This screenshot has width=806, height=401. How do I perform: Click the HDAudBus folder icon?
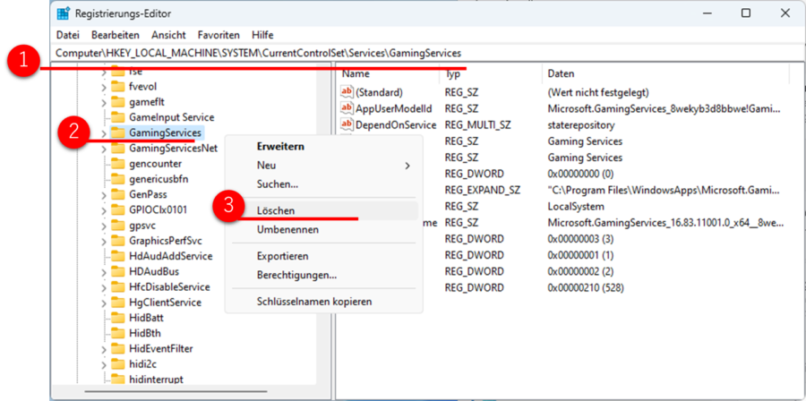(118, 271)
